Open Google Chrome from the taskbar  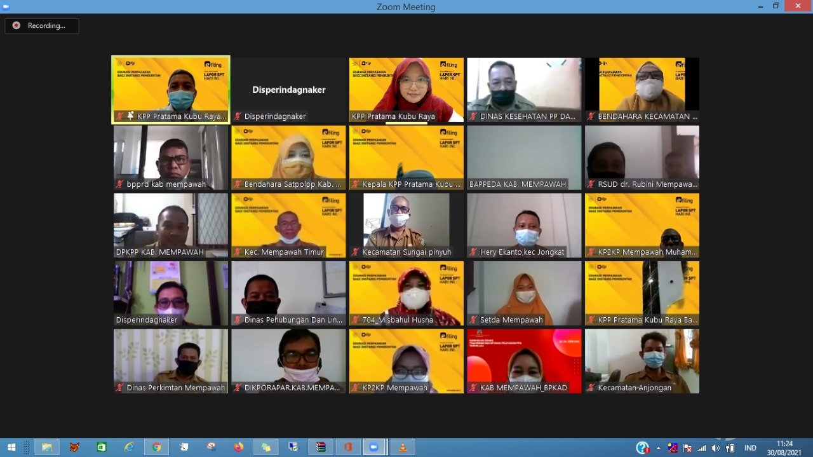[156, 447]
